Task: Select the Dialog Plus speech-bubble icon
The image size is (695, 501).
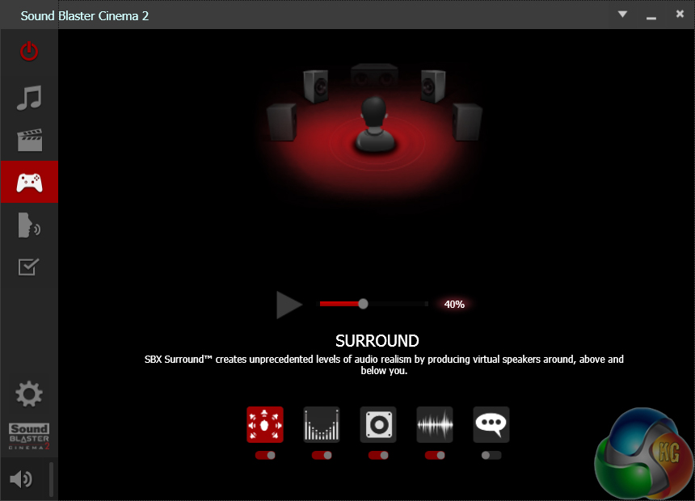Action: click(x=491, y=424)
